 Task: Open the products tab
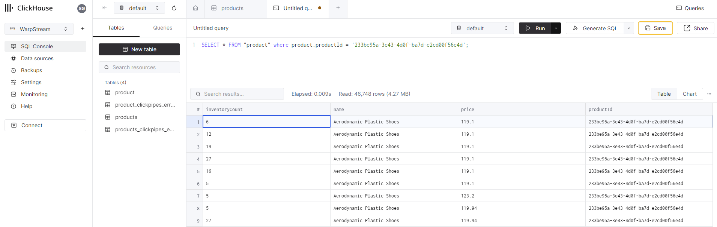tap(232, 8)
